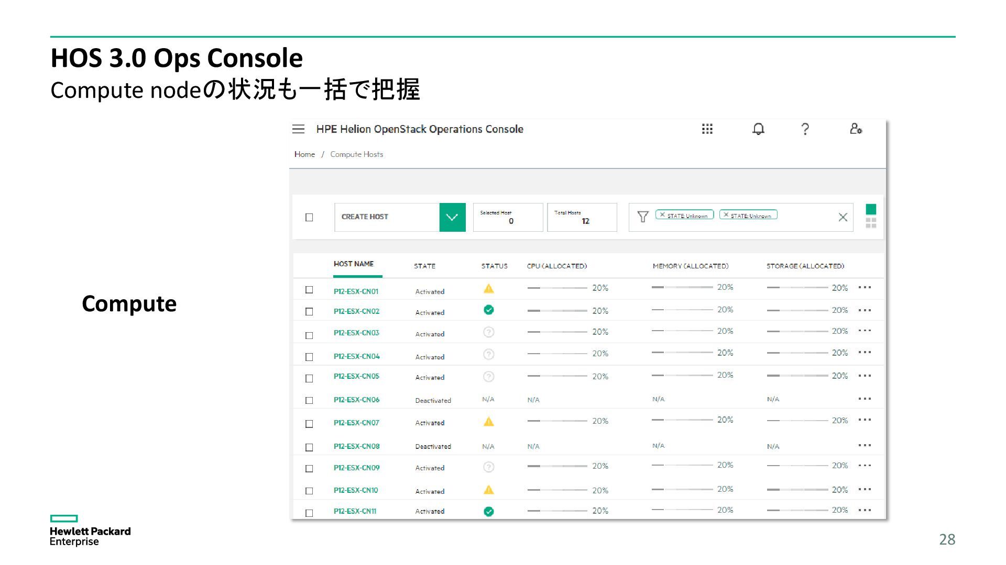The height and width of the screenshot is (565, 1006).
Task: Sort by the STATE column header
Action: (424, 266)
